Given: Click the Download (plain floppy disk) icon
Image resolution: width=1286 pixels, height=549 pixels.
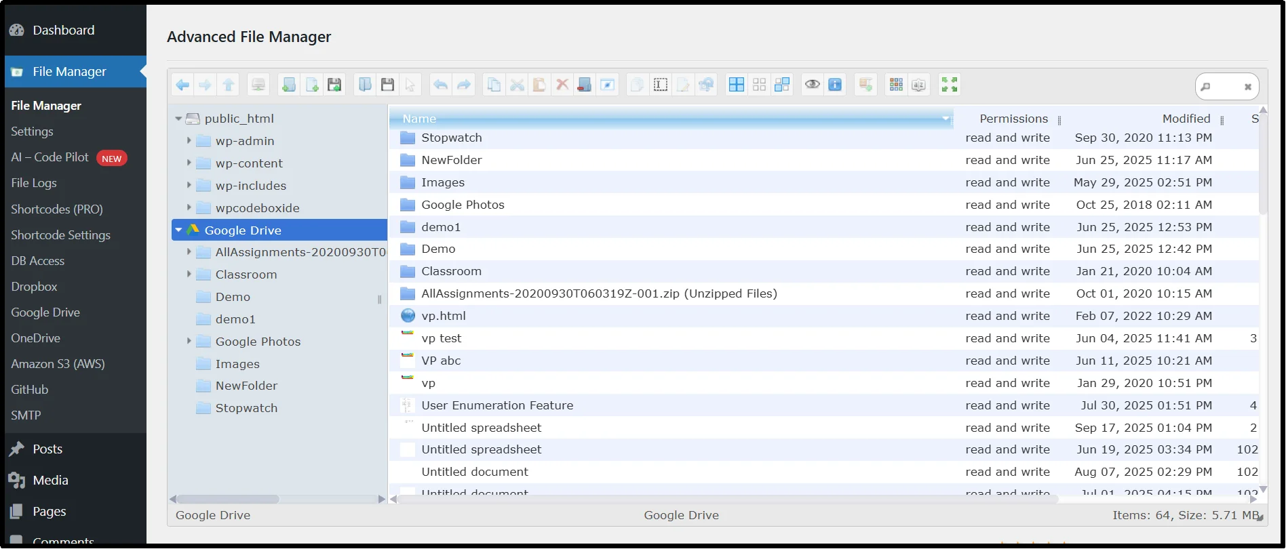Looking at the screenshot, I should 388,85.
